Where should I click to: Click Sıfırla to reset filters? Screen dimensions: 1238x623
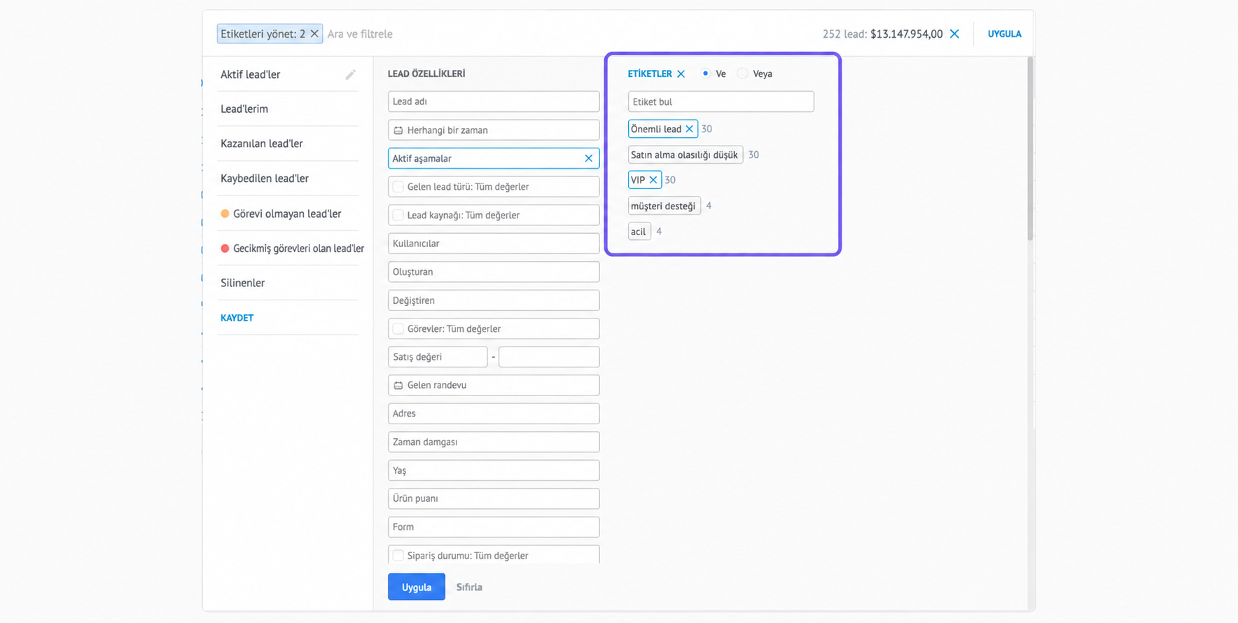point(469,587)
